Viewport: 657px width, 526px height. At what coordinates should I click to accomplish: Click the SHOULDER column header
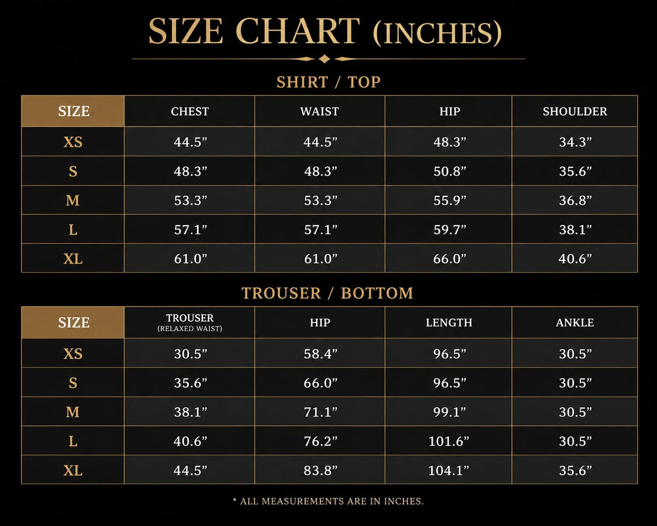[575, 111]
